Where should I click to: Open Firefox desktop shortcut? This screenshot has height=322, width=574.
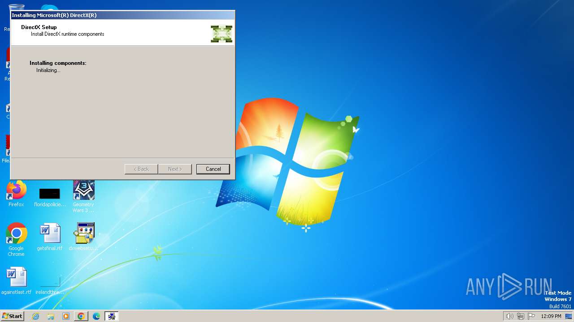click(x=16, y=194)
